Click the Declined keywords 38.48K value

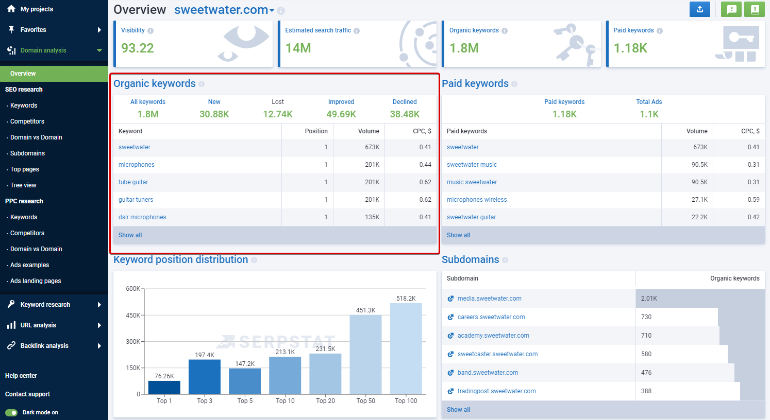point(405,114)
